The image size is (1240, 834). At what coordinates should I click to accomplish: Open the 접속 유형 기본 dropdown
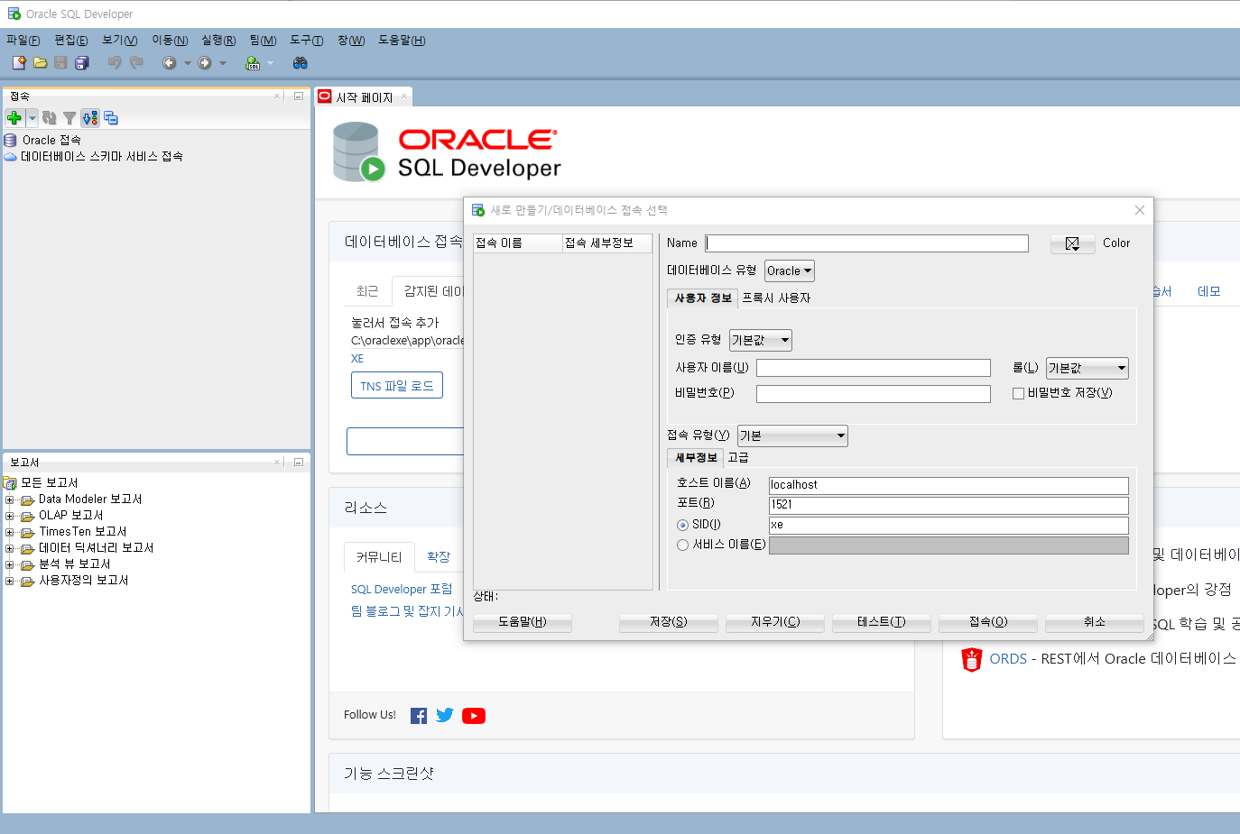coord(792,435)
